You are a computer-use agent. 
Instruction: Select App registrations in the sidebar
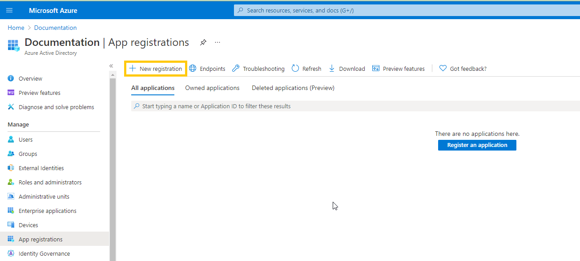pos(54,239)
